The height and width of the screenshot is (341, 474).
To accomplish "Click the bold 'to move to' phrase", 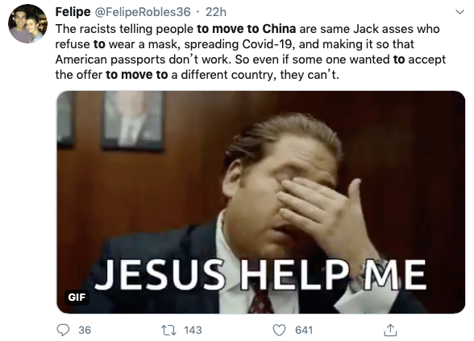I will click(x=137, y=75).
